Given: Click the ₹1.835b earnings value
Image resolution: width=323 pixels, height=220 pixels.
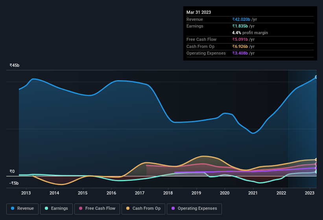Looking at the screenshot, I should (240, 26).
